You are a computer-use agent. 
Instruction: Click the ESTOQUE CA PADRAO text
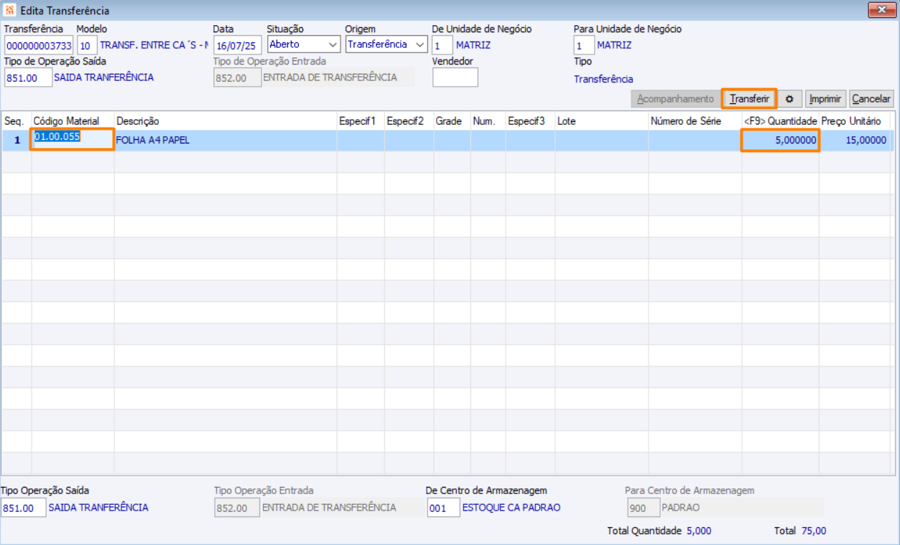tap(511, 508)
